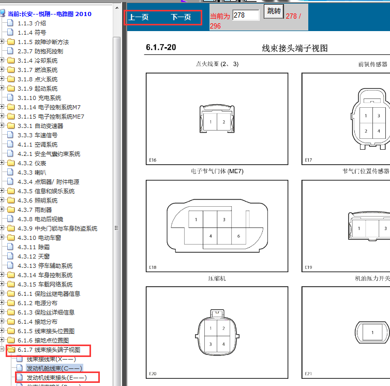Expand the 3.1.14 电子控制系统M7 folder
The image size is (390, 386).
(x=2, y=107)
